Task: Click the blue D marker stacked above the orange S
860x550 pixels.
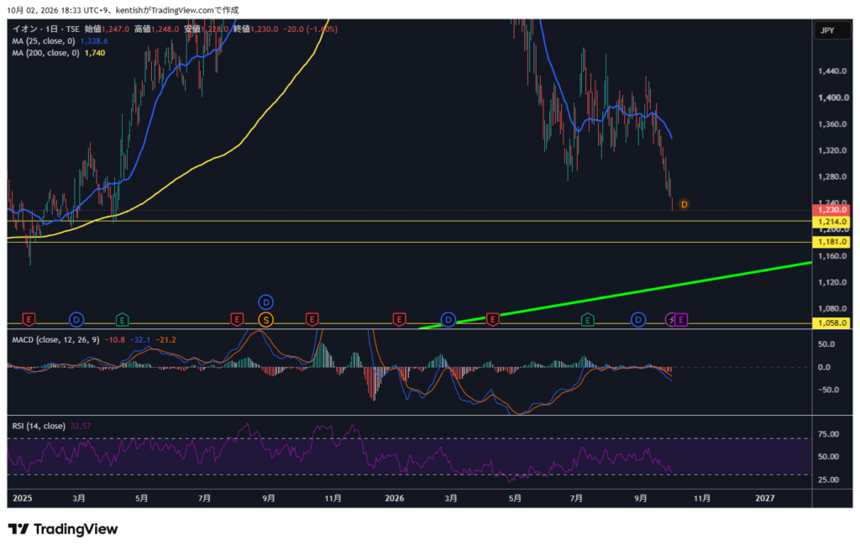Action: (x=265, y=302)
